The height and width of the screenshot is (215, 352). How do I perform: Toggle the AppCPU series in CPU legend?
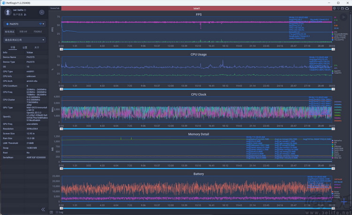[337, 71]
